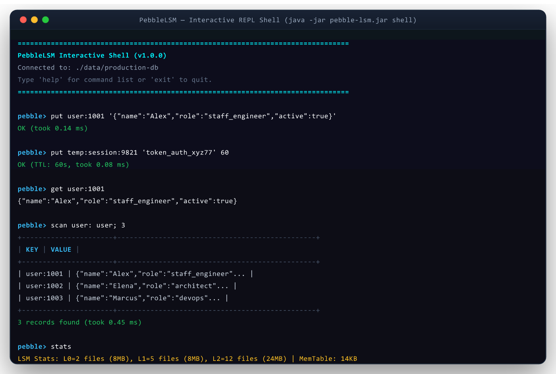Click the 'KEY' table header
This screenshot has width=556, height=374.
click(x=32, y=249)
